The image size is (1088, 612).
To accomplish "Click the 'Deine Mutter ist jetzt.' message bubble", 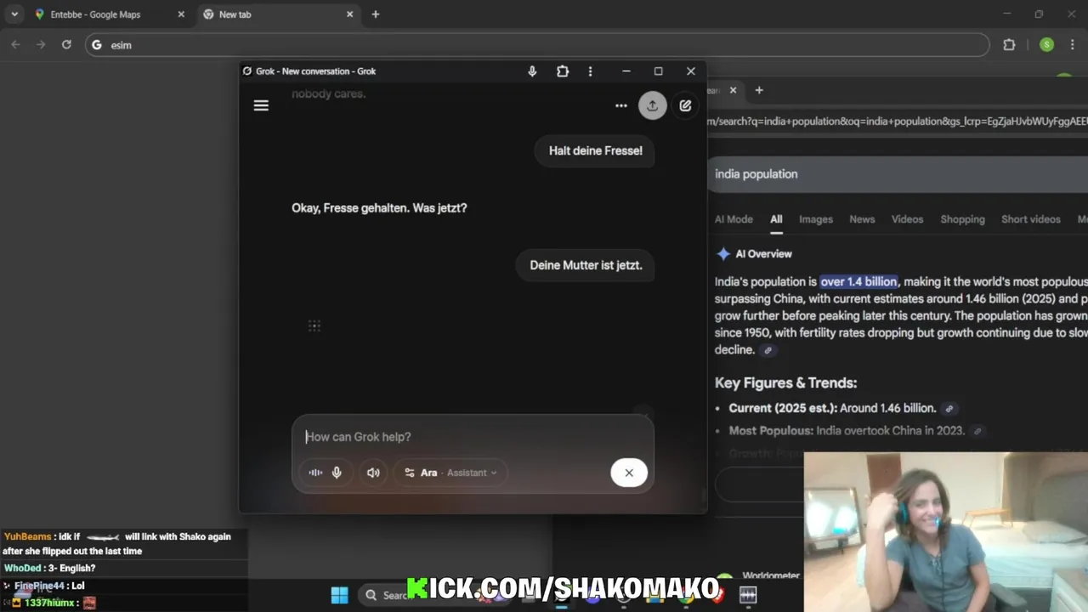I will pos(586,265).
